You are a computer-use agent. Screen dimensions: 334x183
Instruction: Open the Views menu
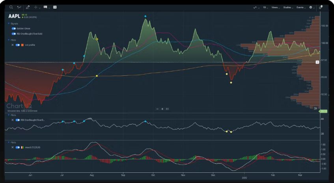click(275, 7)
